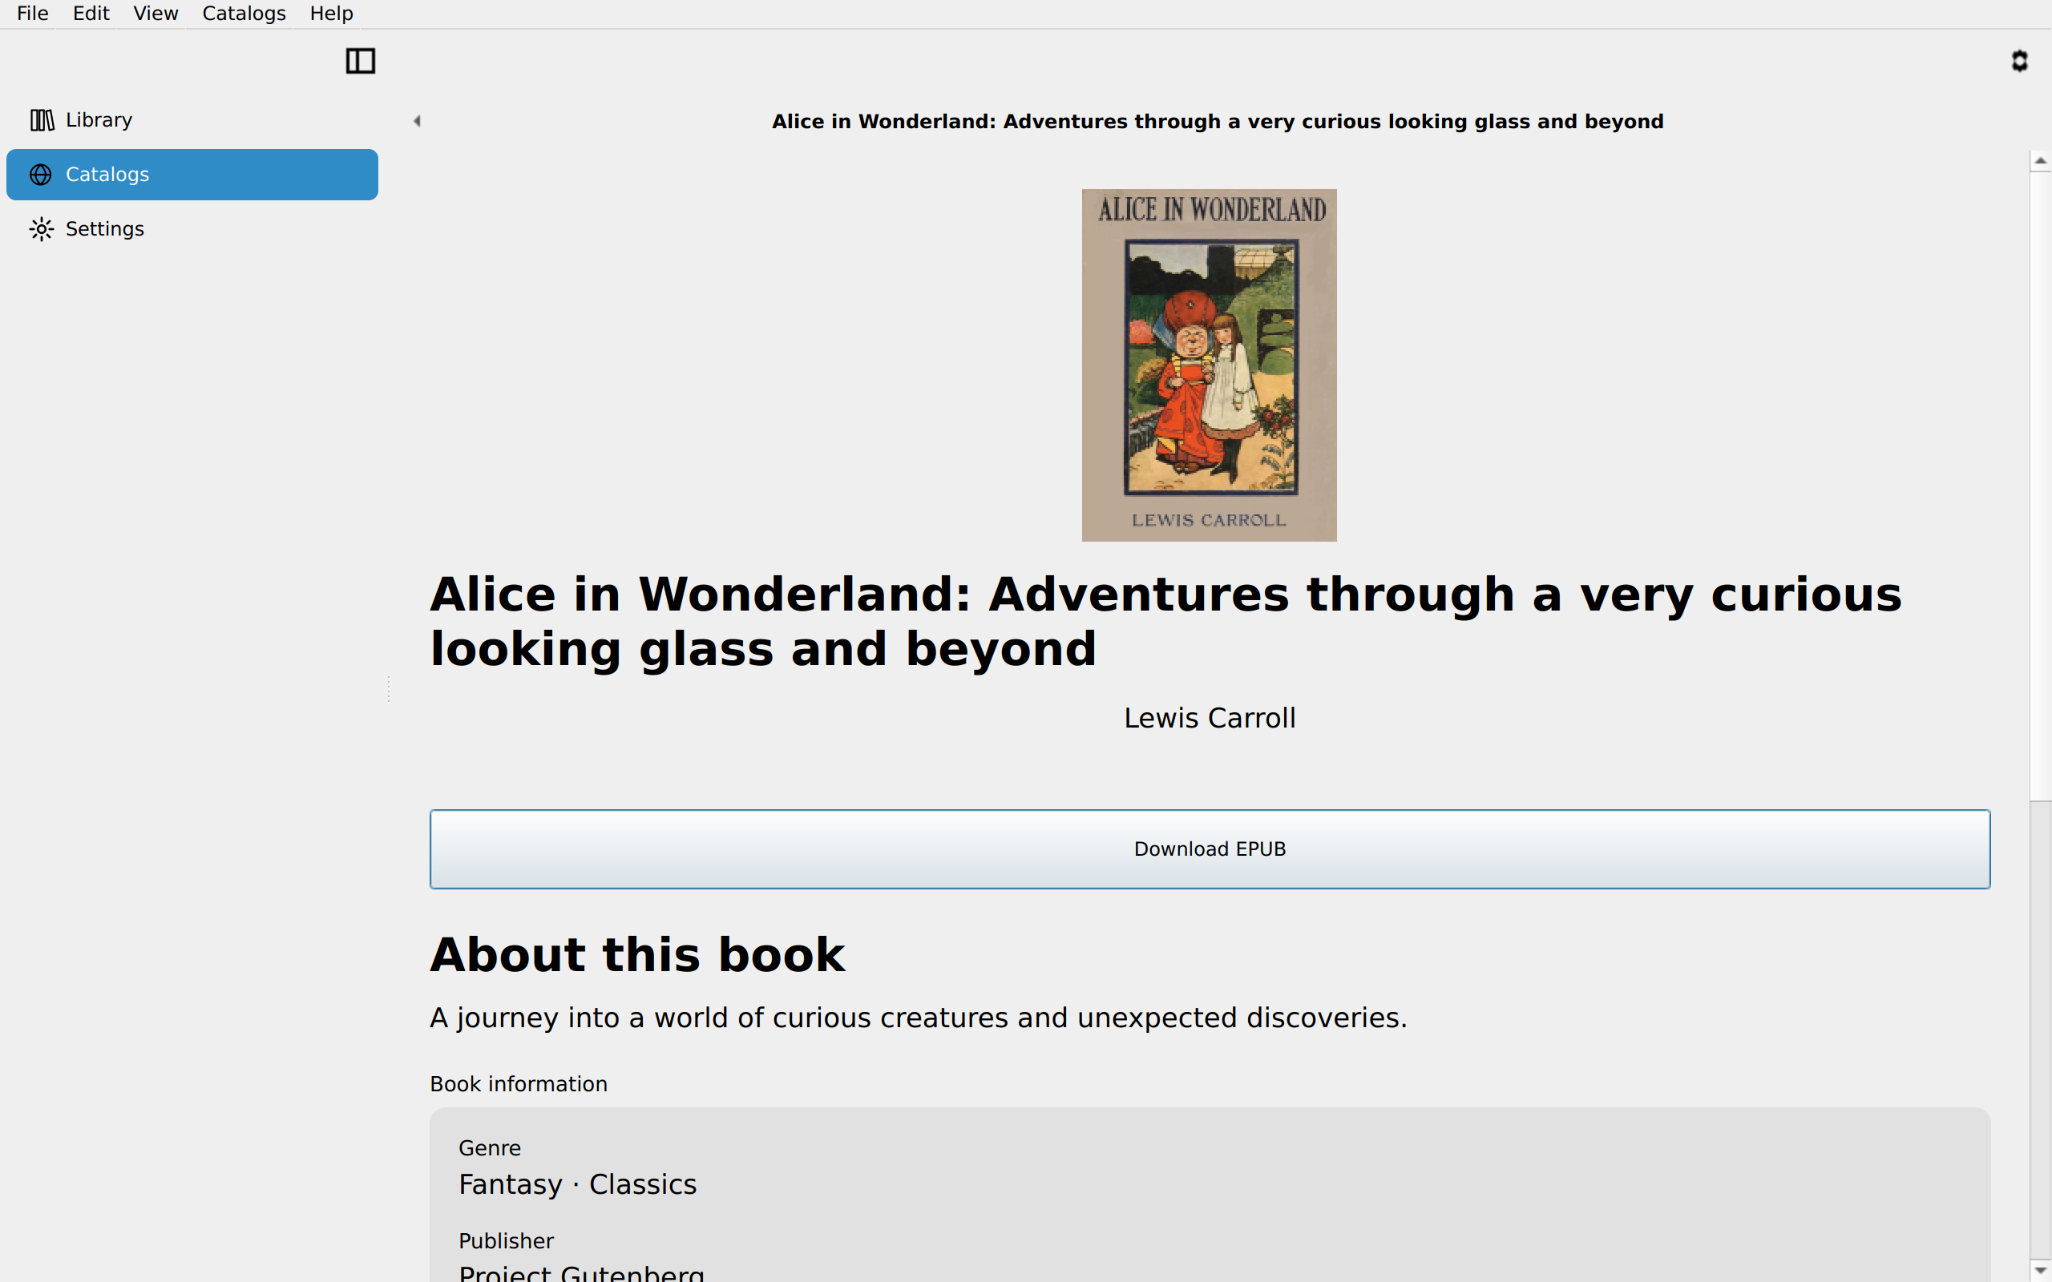Open the View menu
Screen dimensions: 2052x1282
156,14
